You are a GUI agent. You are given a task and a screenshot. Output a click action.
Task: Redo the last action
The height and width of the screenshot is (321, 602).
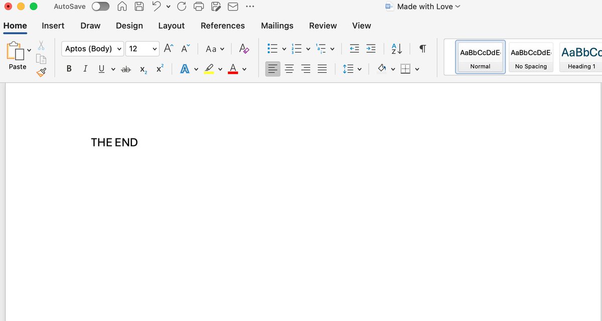[182, 7]
